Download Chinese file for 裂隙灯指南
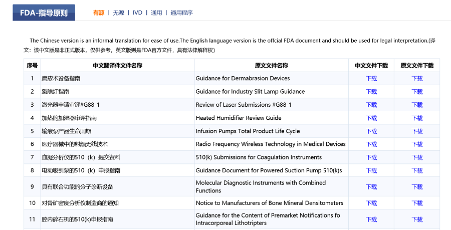Image resolution: width=451 pixels, height=230 pixels. [371, 92]
